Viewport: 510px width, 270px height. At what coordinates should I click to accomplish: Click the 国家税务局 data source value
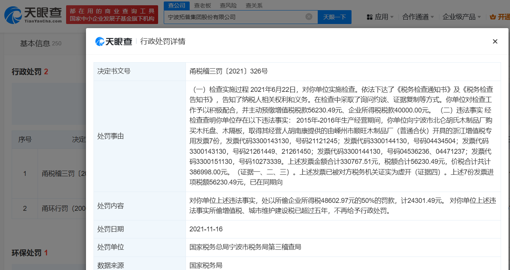point(206,265)
